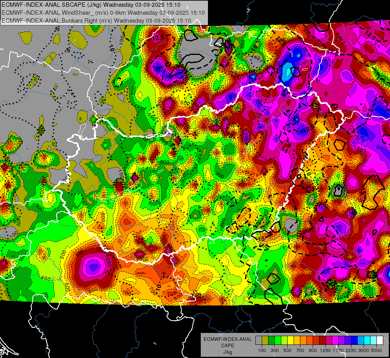Viewport: 390px width, 358px height.
Task: Click the dark red legend swatch
Action: coord(322,340)
